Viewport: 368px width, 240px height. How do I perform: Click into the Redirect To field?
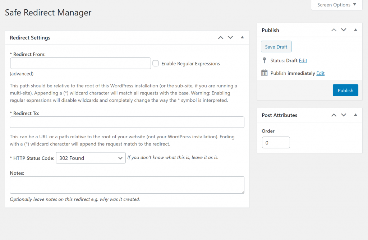[x=127, y=122]
